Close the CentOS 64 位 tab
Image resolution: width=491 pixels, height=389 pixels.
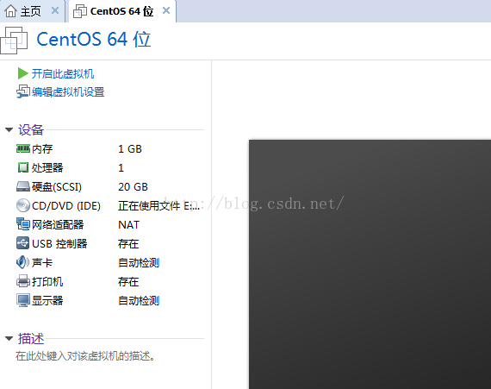coord(166,10)
